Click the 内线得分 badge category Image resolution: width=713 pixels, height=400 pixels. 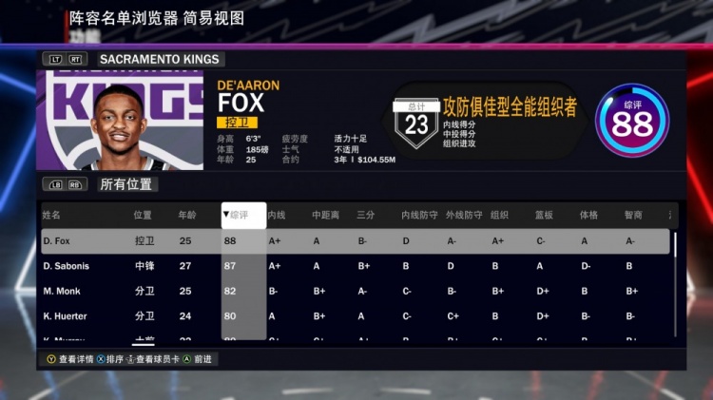[459, 124]
